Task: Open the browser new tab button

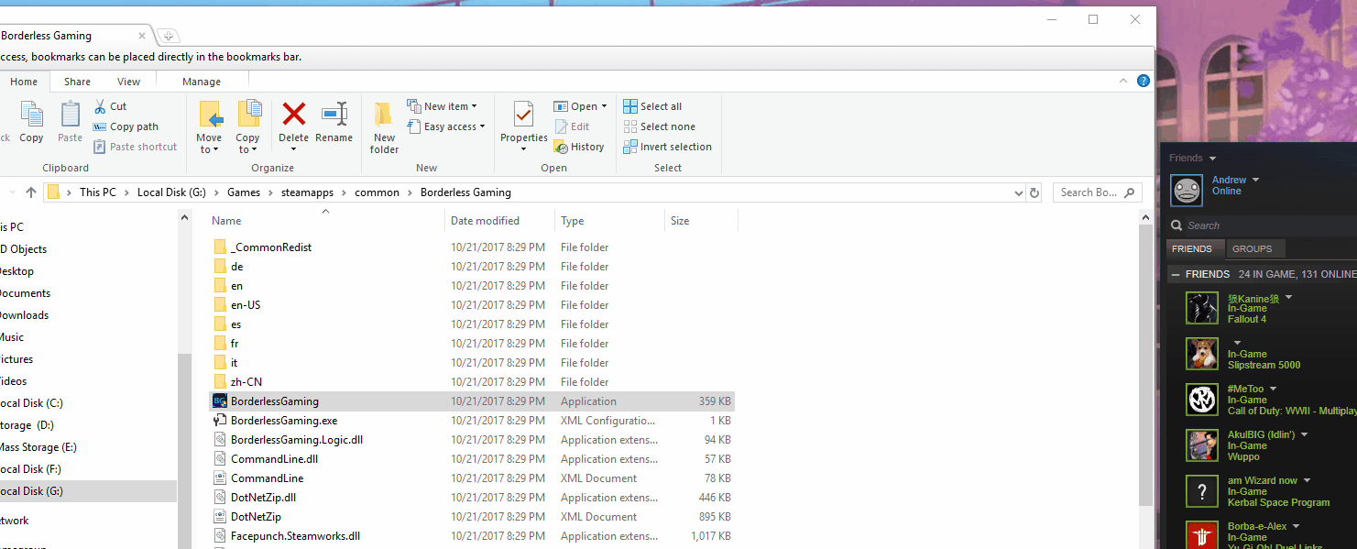Action: tap(169, 36)
